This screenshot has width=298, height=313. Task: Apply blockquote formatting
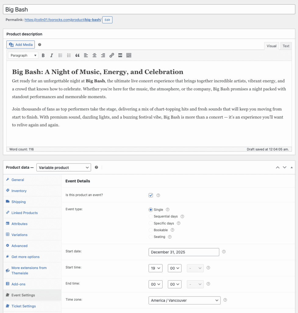77,55
